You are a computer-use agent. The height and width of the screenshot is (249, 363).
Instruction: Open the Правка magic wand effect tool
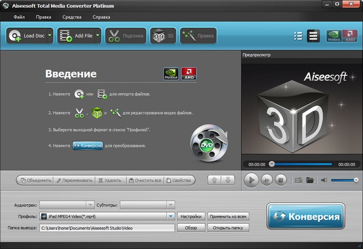[198, 36]
